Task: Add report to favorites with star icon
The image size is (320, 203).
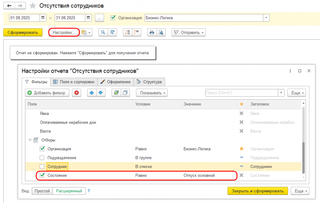Action: click(x=32, y=6)
